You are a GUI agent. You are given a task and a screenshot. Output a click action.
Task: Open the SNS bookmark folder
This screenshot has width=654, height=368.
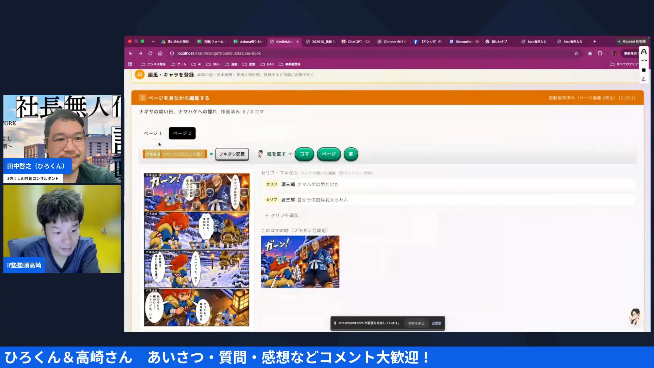(213, 64)
